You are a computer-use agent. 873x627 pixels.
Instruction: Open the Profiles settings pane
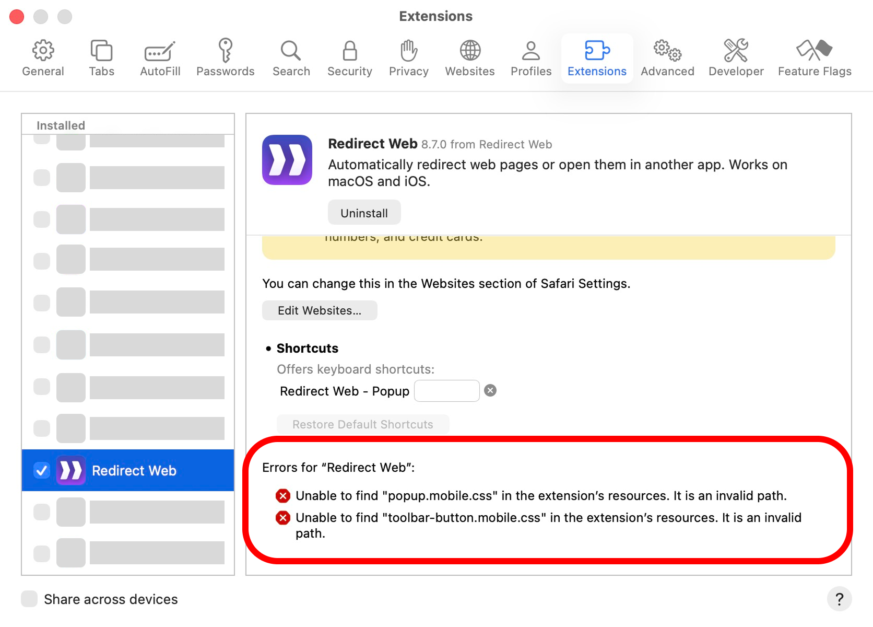click(x=530, y=57)
